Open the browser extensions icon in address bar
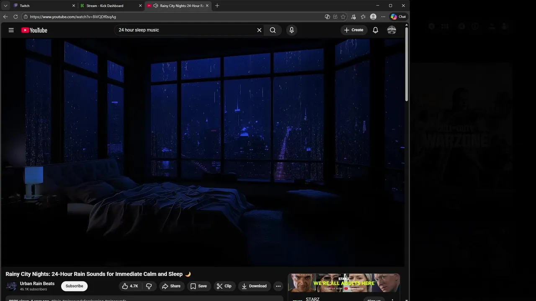536x301 pixels. tap(335, 17)
